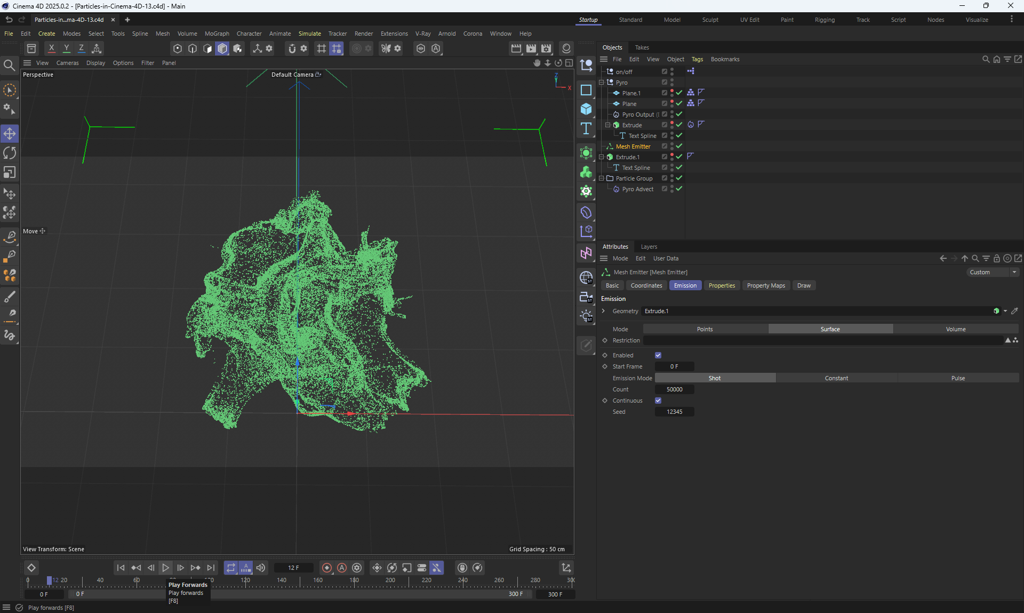Switch to the Properties tab
This screenshot has height=613, width=1024.
(x=721, y=285)
